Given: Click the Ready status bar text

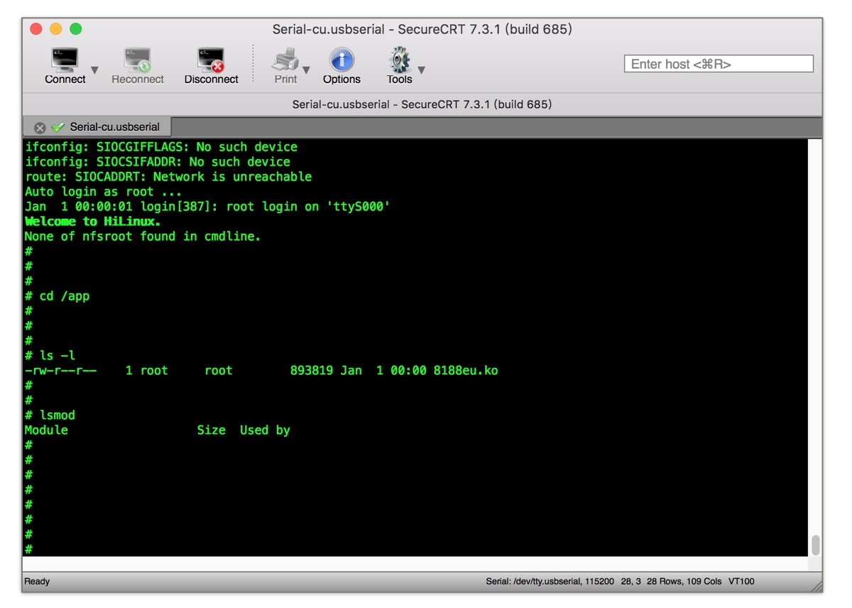Looking at the screenshot, I should click(37, 582).
